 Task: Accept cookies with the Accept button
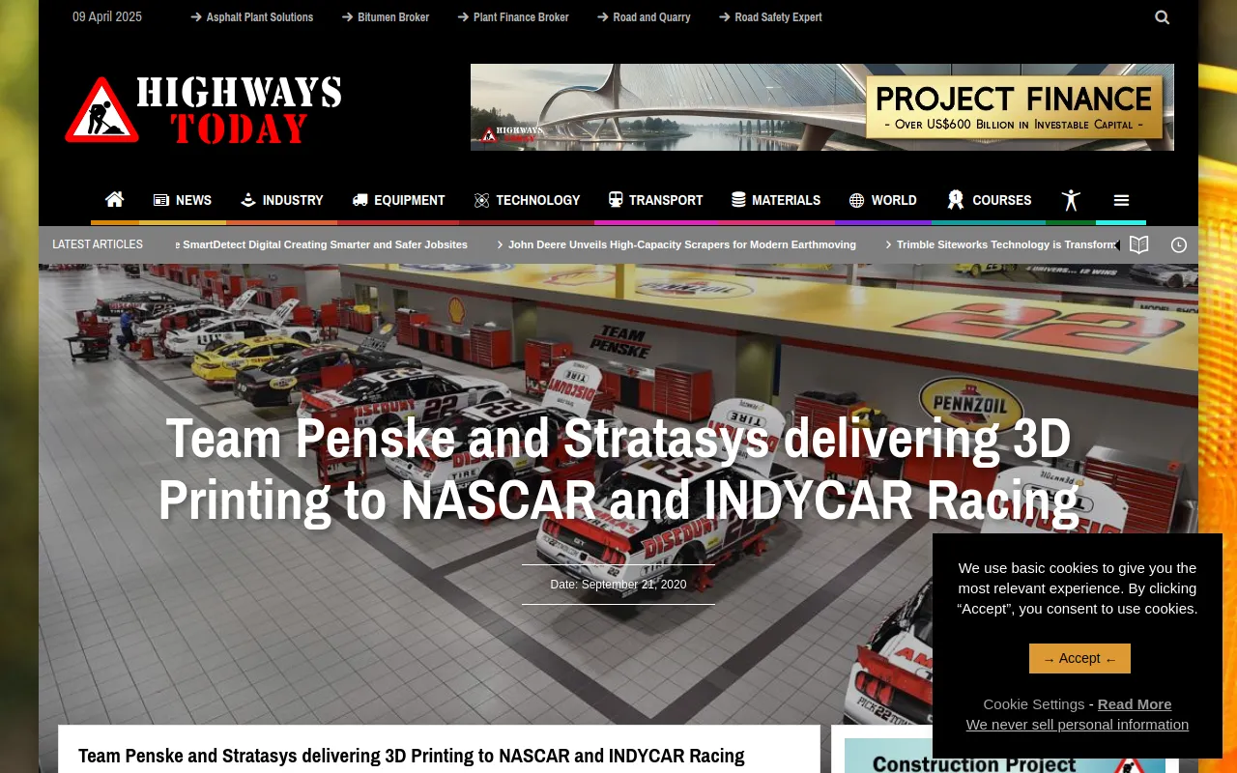[1079, 659]
